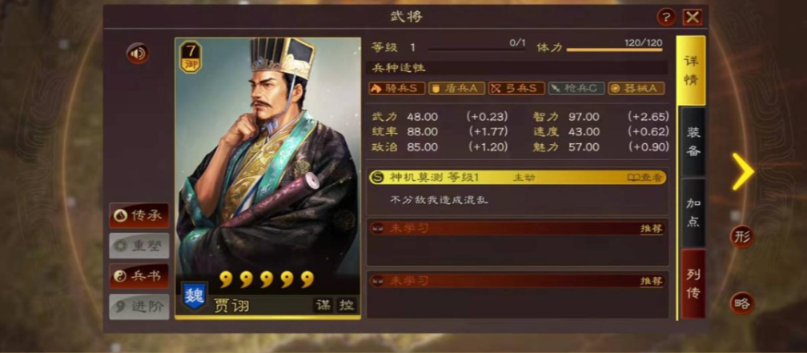Go to next general with yellow arrow
807x353 pixels.
(x=743, y=171)
